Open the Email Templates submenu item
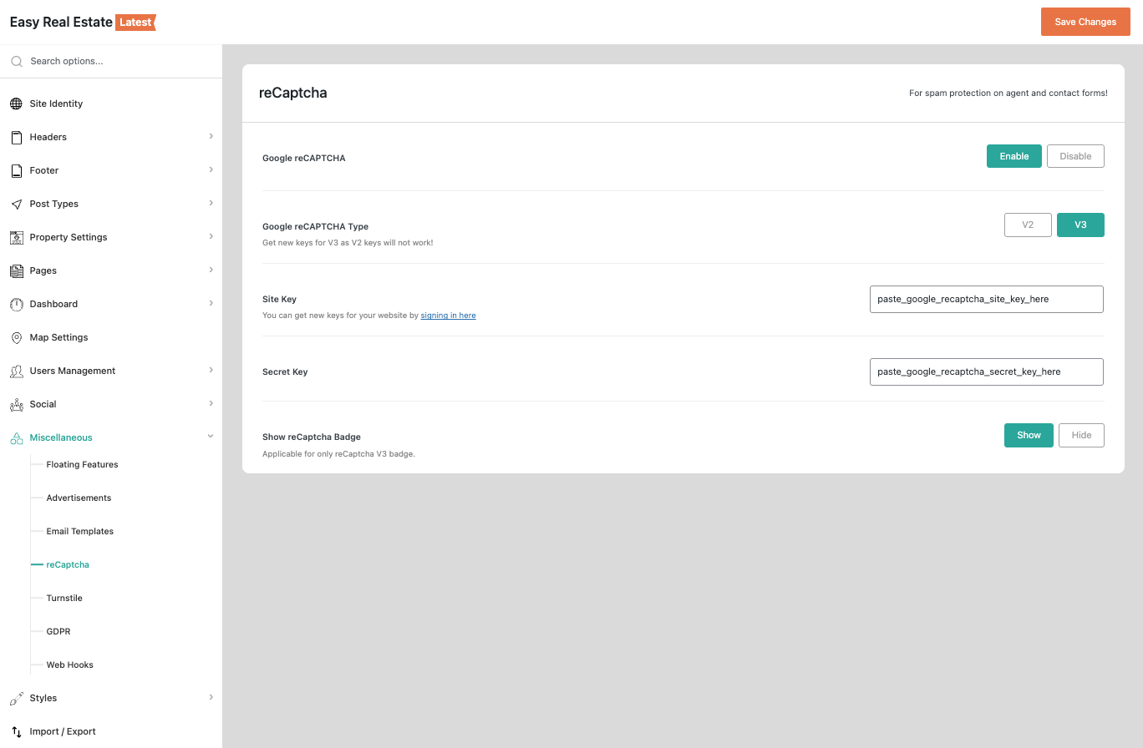Viewport: 1143px width, 748px height. (80, 531)
